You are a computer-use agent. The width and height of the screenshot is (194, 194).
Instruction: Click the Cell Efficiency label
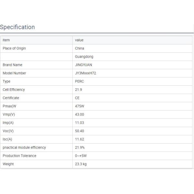tap(14, 90)
